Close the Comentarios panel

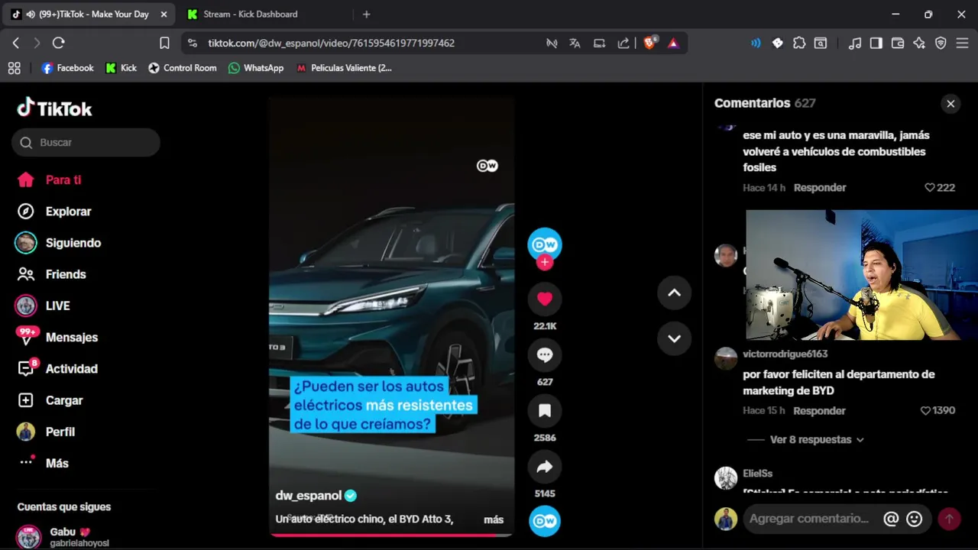click(x=950, y=103)
